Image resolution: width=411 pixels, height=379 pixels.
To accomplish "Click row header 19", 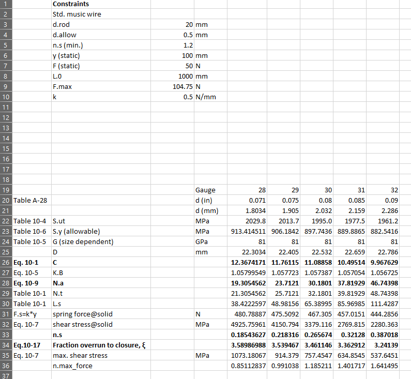I will click(6, 190).
